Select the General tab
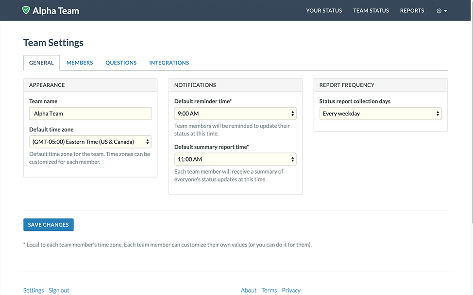Image resolution: width=473 pixels, height=295 pixels. point(41,63)
